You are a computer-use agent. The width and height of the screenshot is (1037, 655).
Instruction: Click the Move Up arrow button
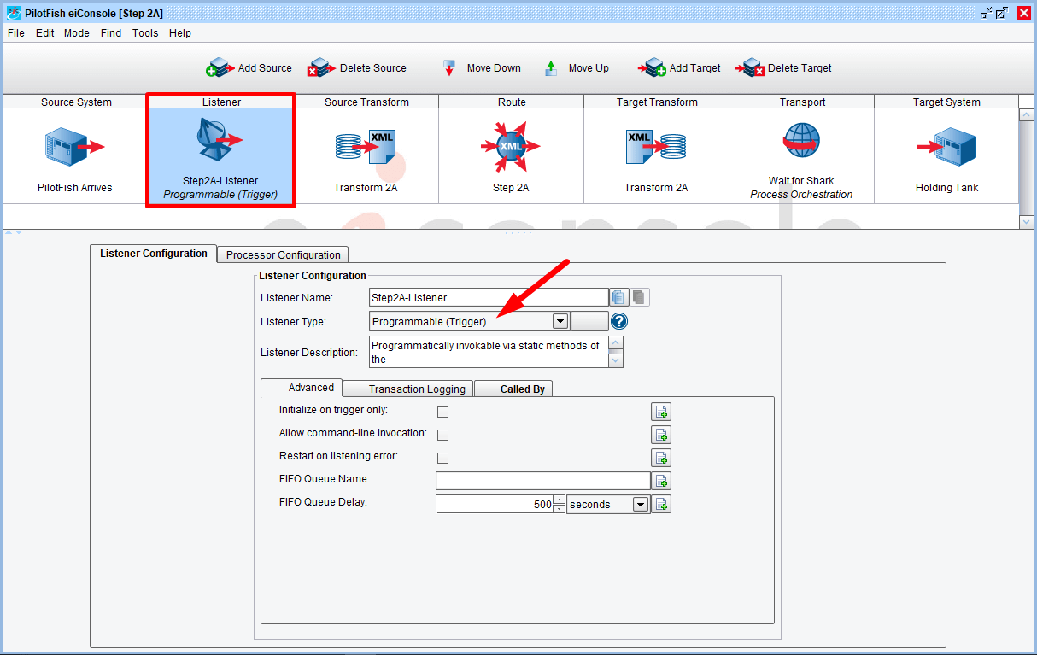click(577, 68)
